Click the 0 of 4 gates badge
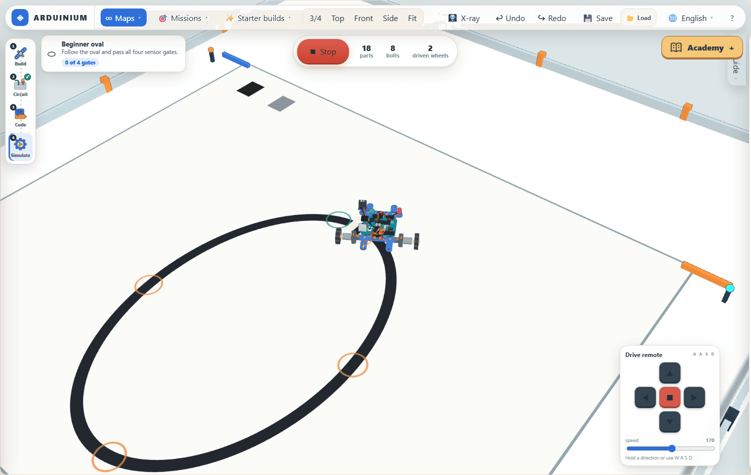This screenshot has height=475, width=751. 80,62
